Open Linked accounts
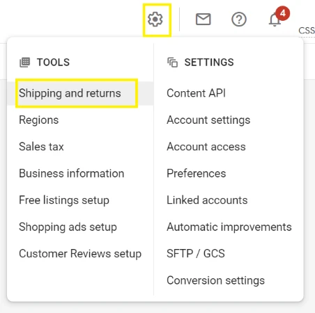The width and height of the screenshot is (315, 313). coord(207,200)
